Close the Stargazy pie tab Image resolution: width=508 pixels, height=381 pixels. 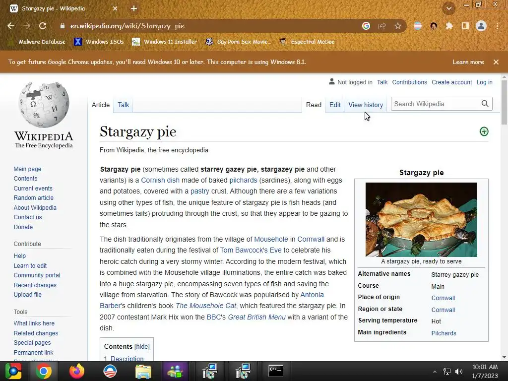(115, 8)
